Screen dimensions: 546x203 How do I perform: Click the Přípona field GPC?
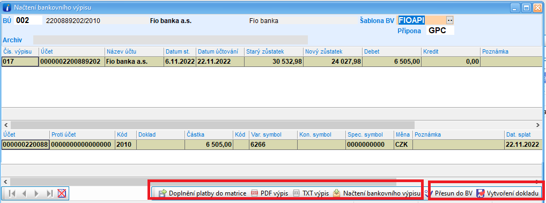click(x=440, y=31)
